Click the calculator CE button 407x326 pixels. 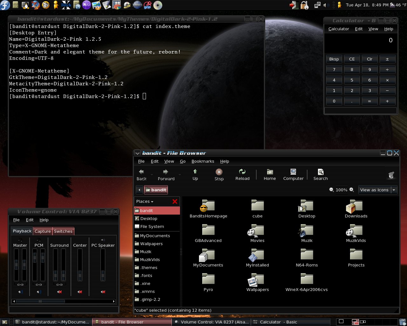point(352,59)
